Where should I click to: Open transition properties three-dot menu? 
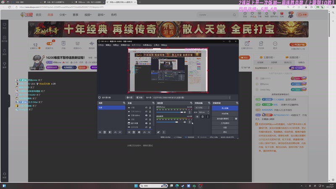(x=207, y=117)
